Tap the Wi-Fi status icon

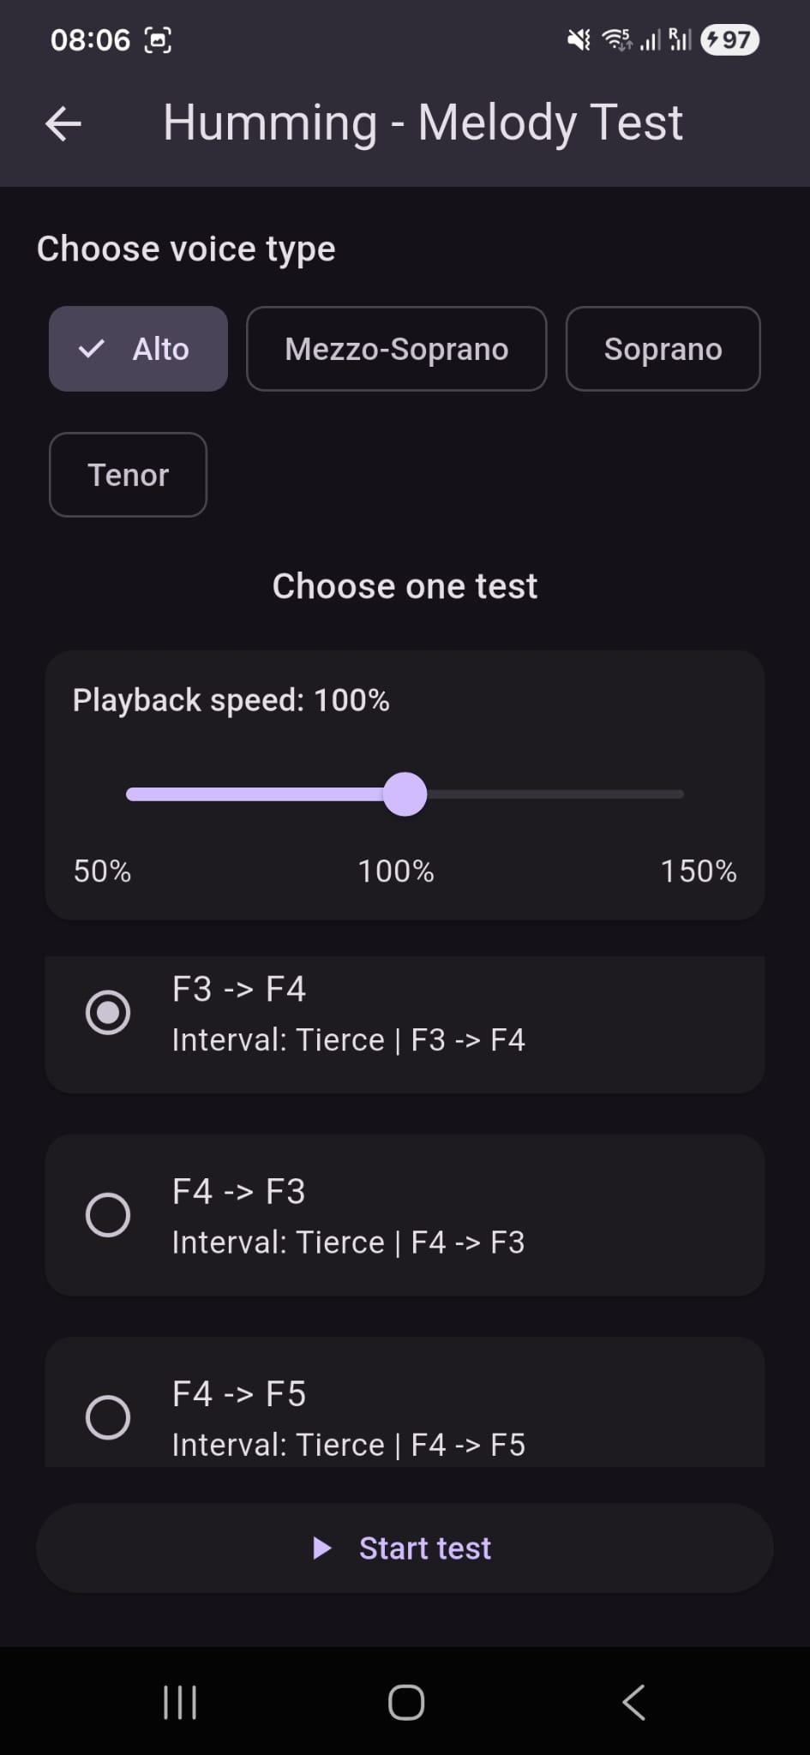(615, 39)
